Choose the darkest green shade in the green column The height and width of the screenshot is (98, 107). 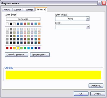pyautogui.click(x=28, y=43)
